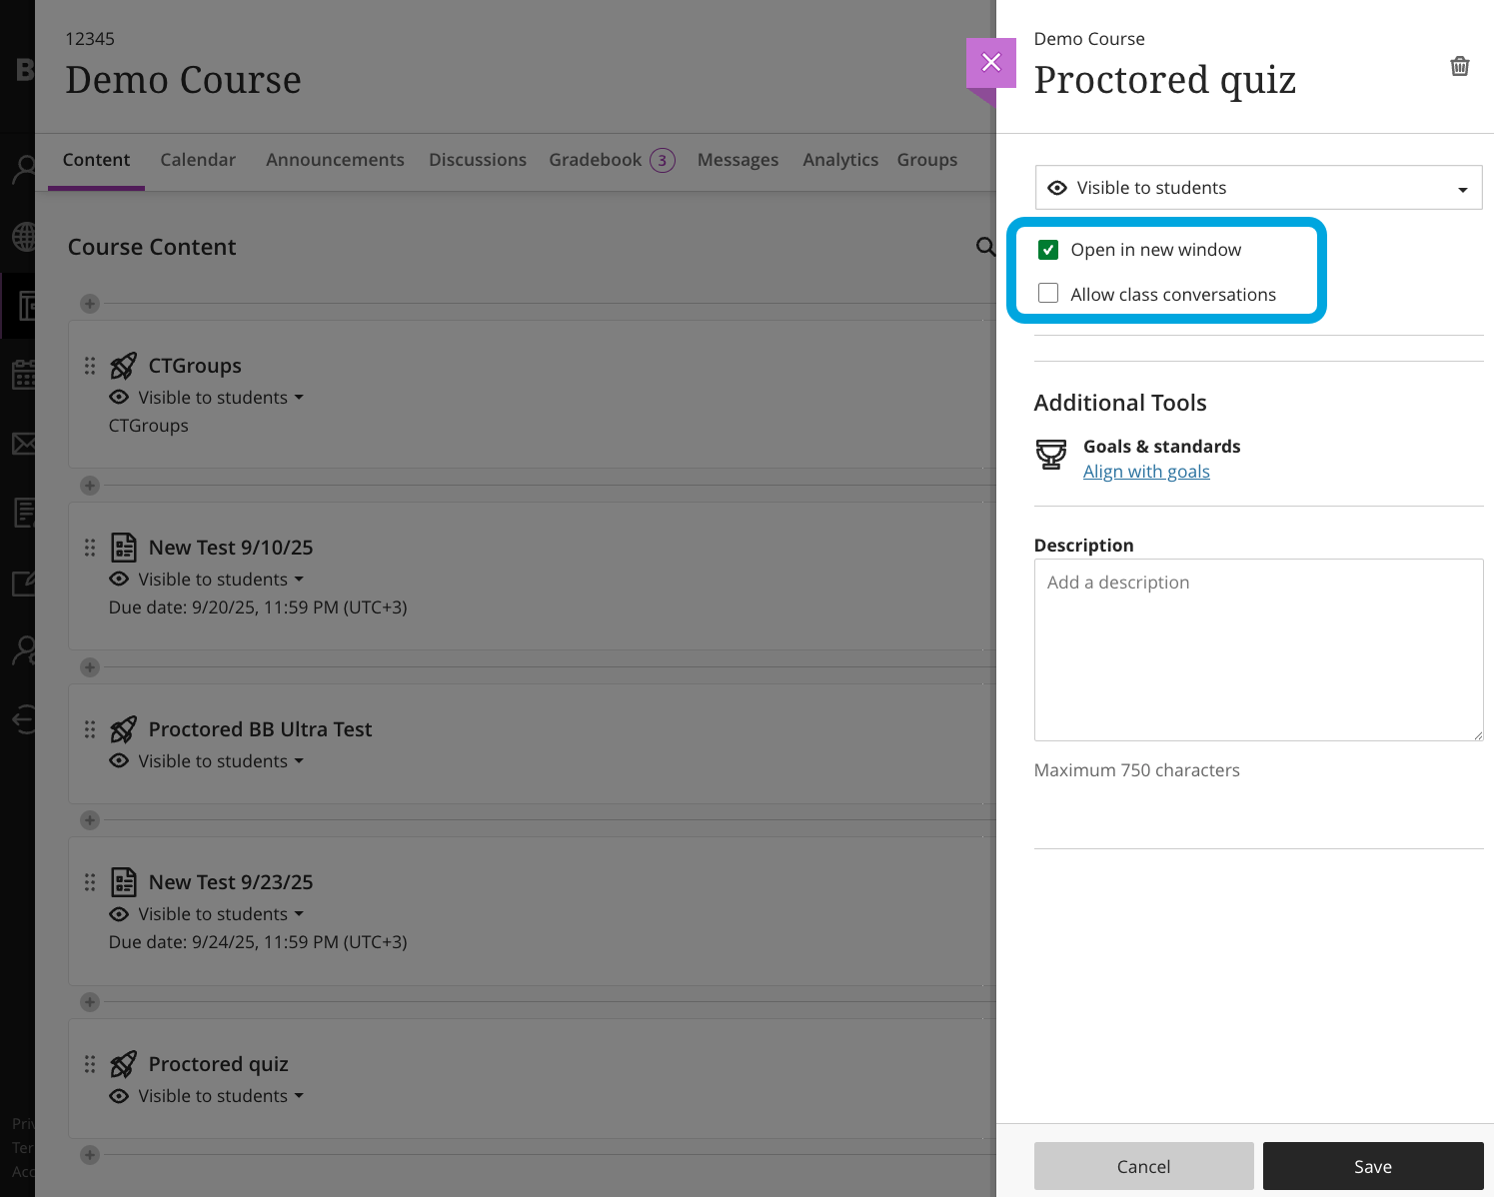Click the New Test 9/10/25 document icon
Viewport: 1494px width, 1197px height.
coord(124,548)
